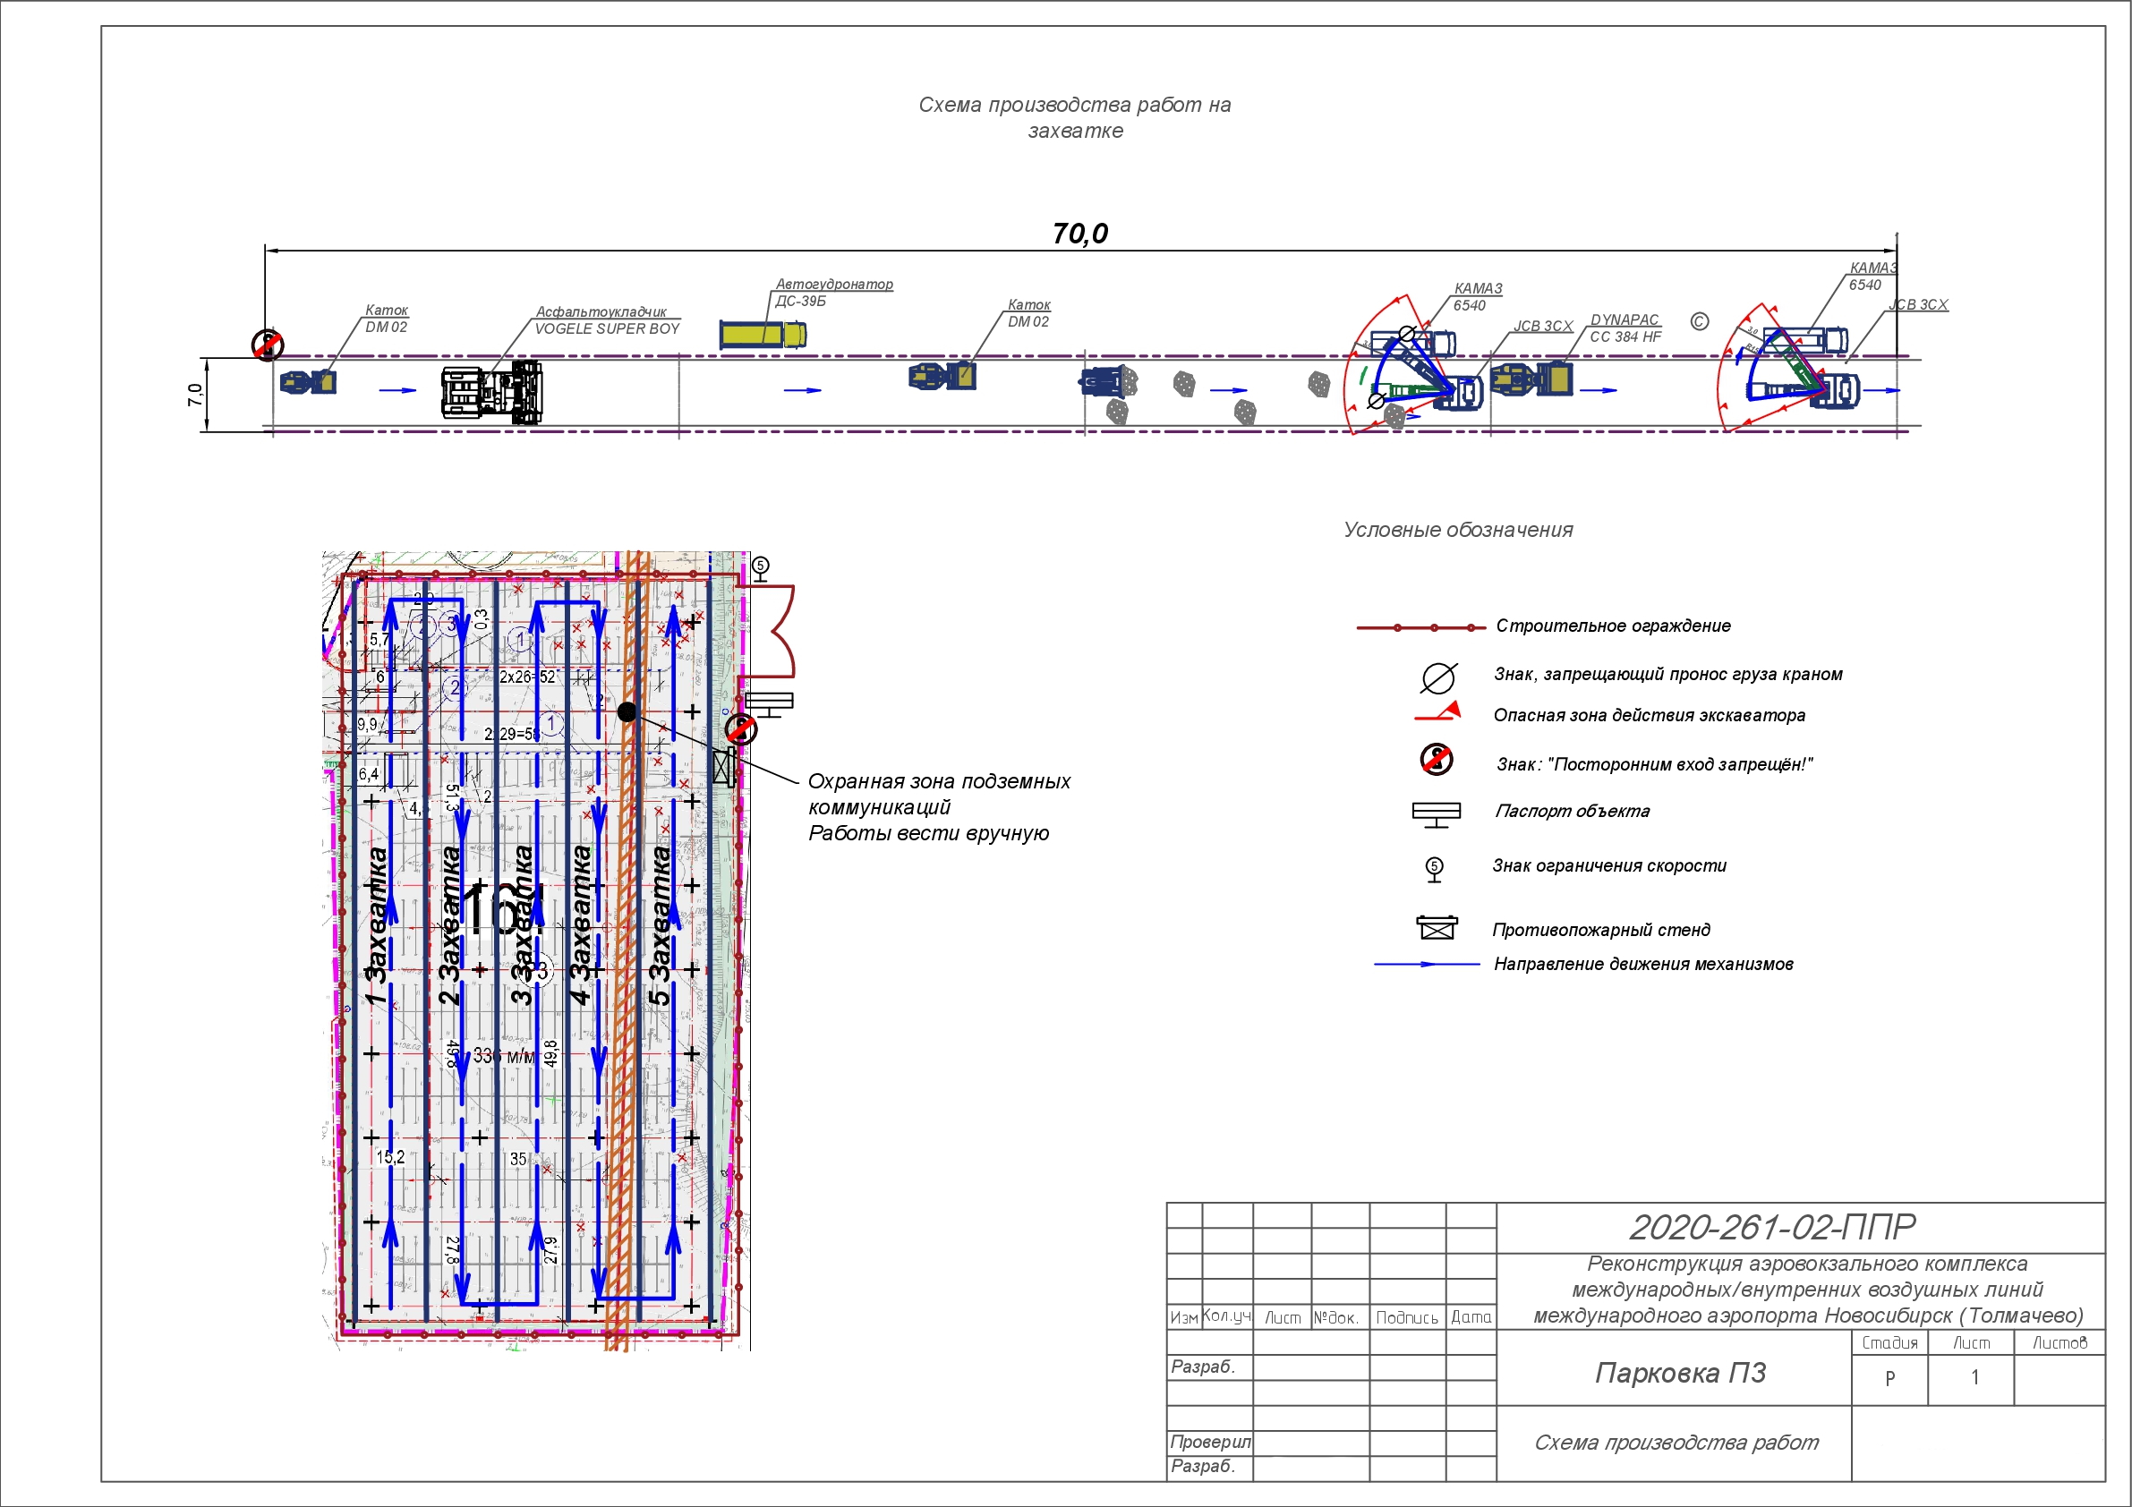Select the 'Противопожарный стенд' legend text
The image size is (2132, 1507).
[1601, 931]
